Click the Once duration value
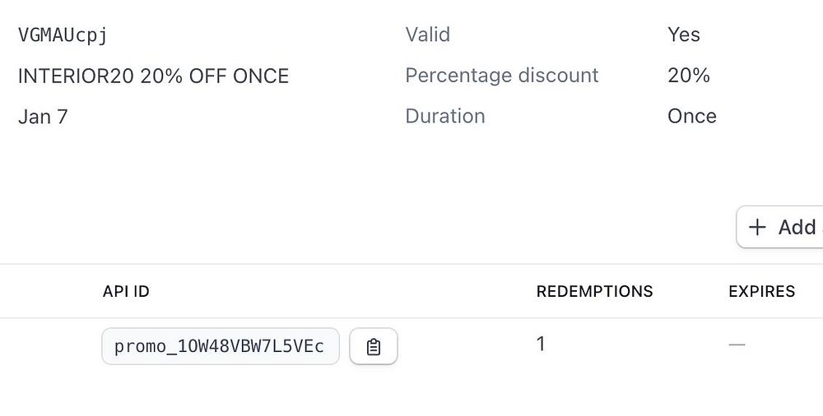823x416 pixels. 691,116
